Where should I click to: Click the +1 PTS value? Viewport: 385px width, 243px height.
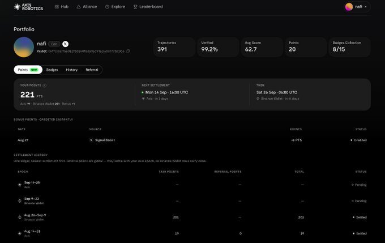tap(296, 140)
